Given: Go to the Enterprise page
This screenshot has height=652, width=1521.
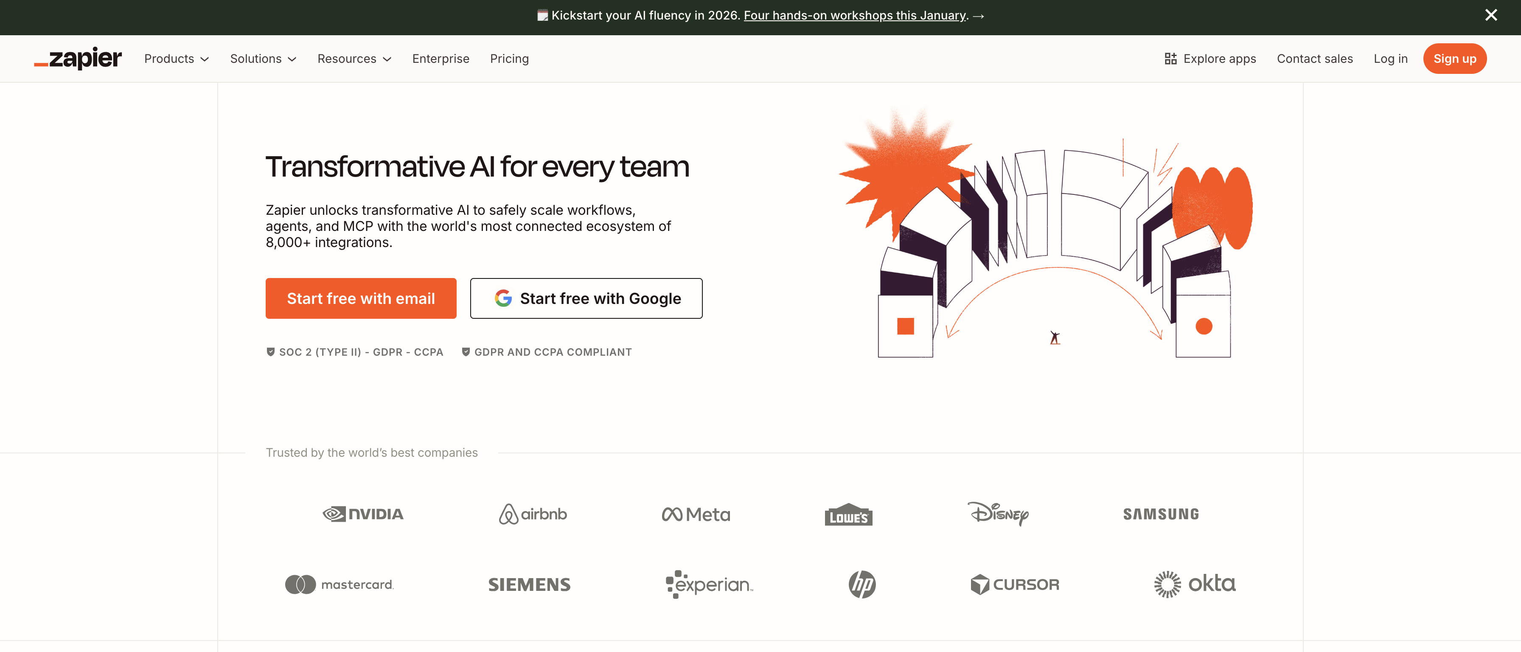Looking at the screenshot, I should [441, 59].
